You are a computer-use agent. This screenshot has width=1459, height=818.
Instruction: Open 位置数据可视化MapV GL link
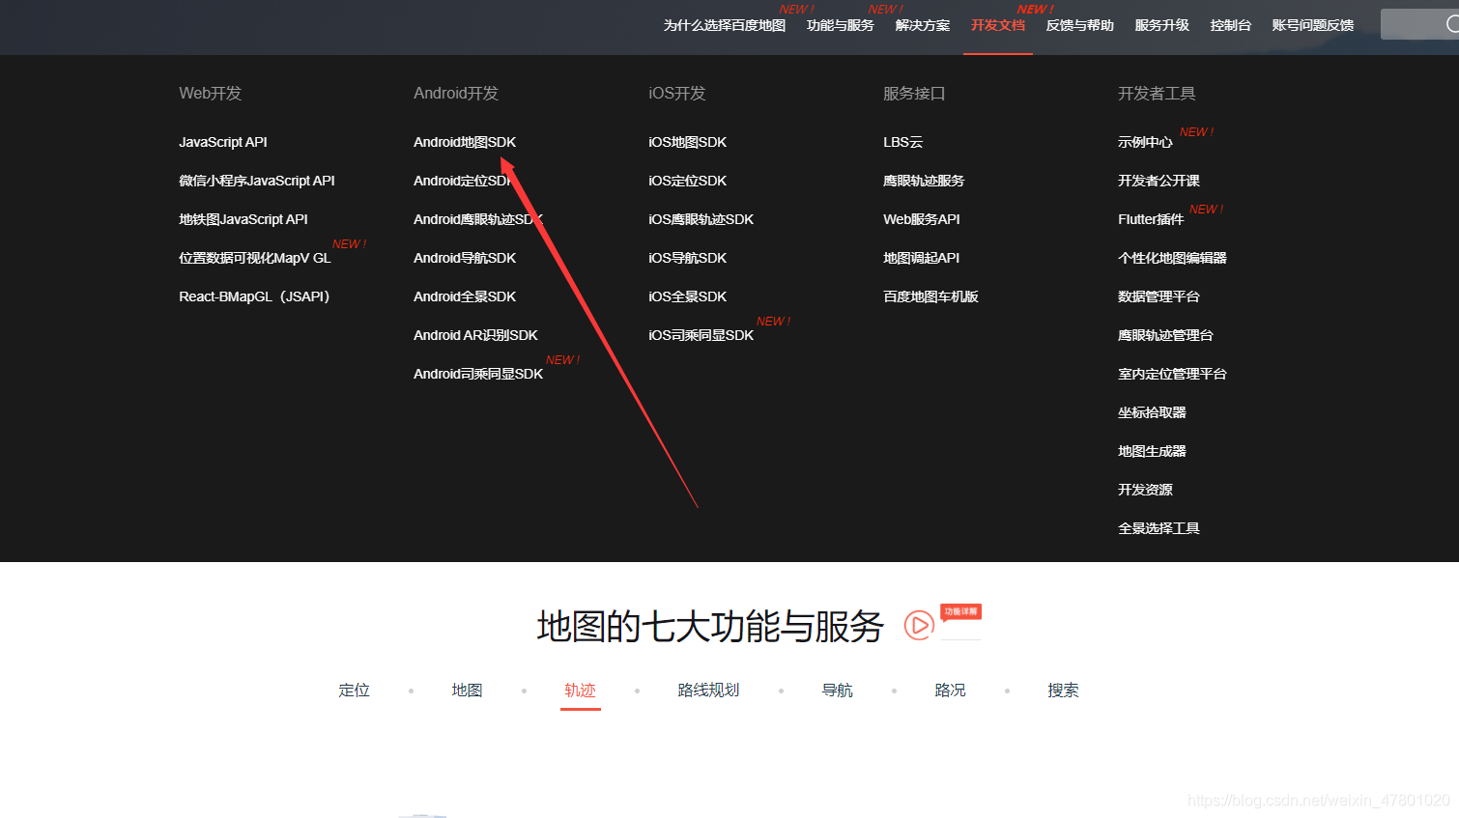tap(255, 258)
